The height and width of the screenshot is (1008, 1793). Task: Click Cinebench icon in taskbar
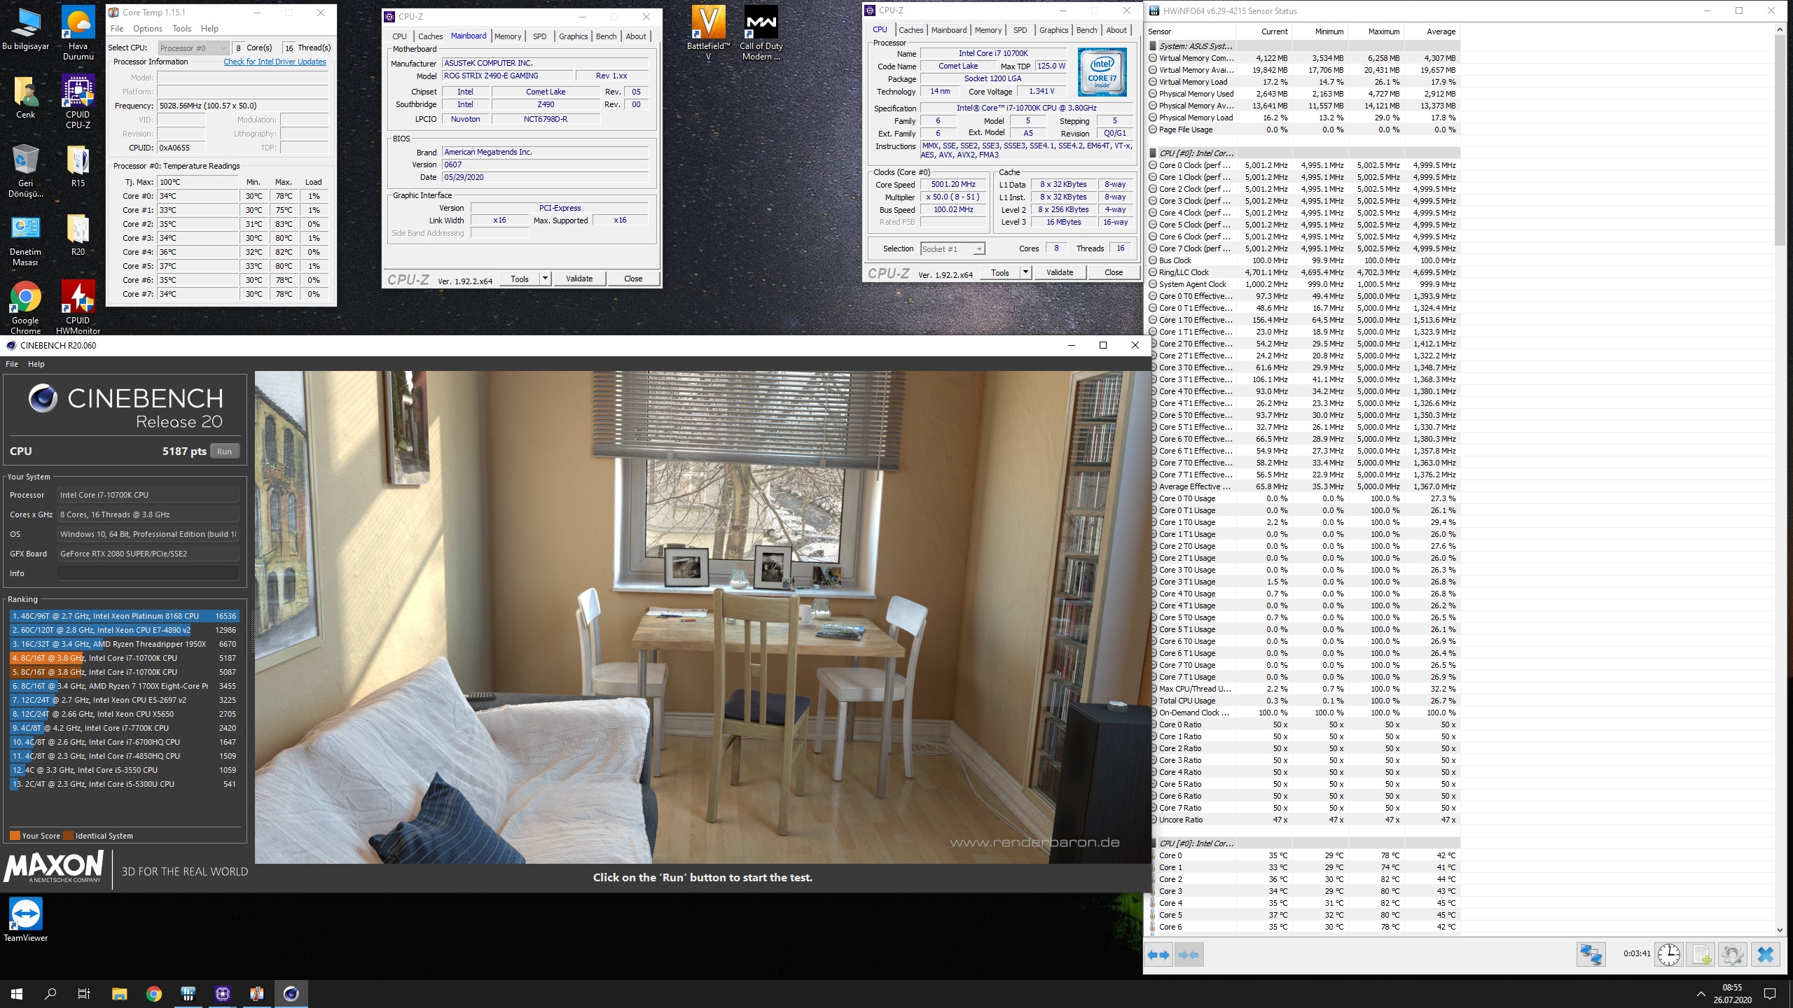click(291, 993)
